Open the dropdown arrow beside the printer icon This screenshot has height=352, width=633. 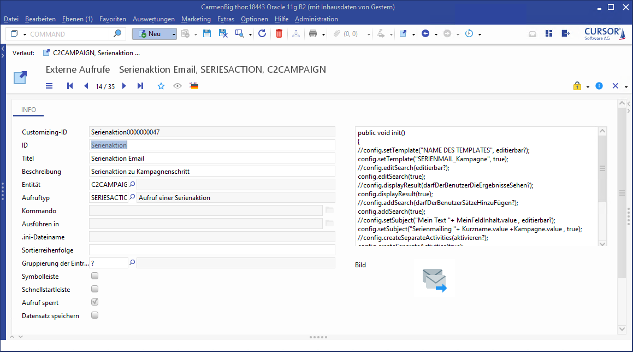coord(323,34)
